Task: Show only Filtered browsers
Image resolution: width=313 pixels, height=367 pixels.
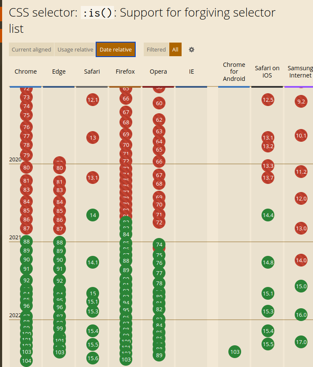Action: point(156,50)
